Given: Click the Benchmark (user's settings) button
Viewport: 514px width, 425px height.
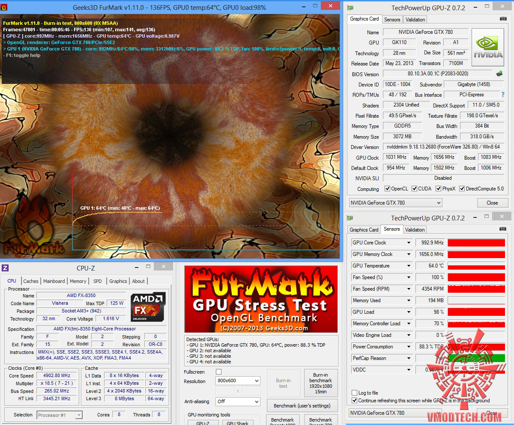Looking at the screenshot, I should (x=302, y=406).
